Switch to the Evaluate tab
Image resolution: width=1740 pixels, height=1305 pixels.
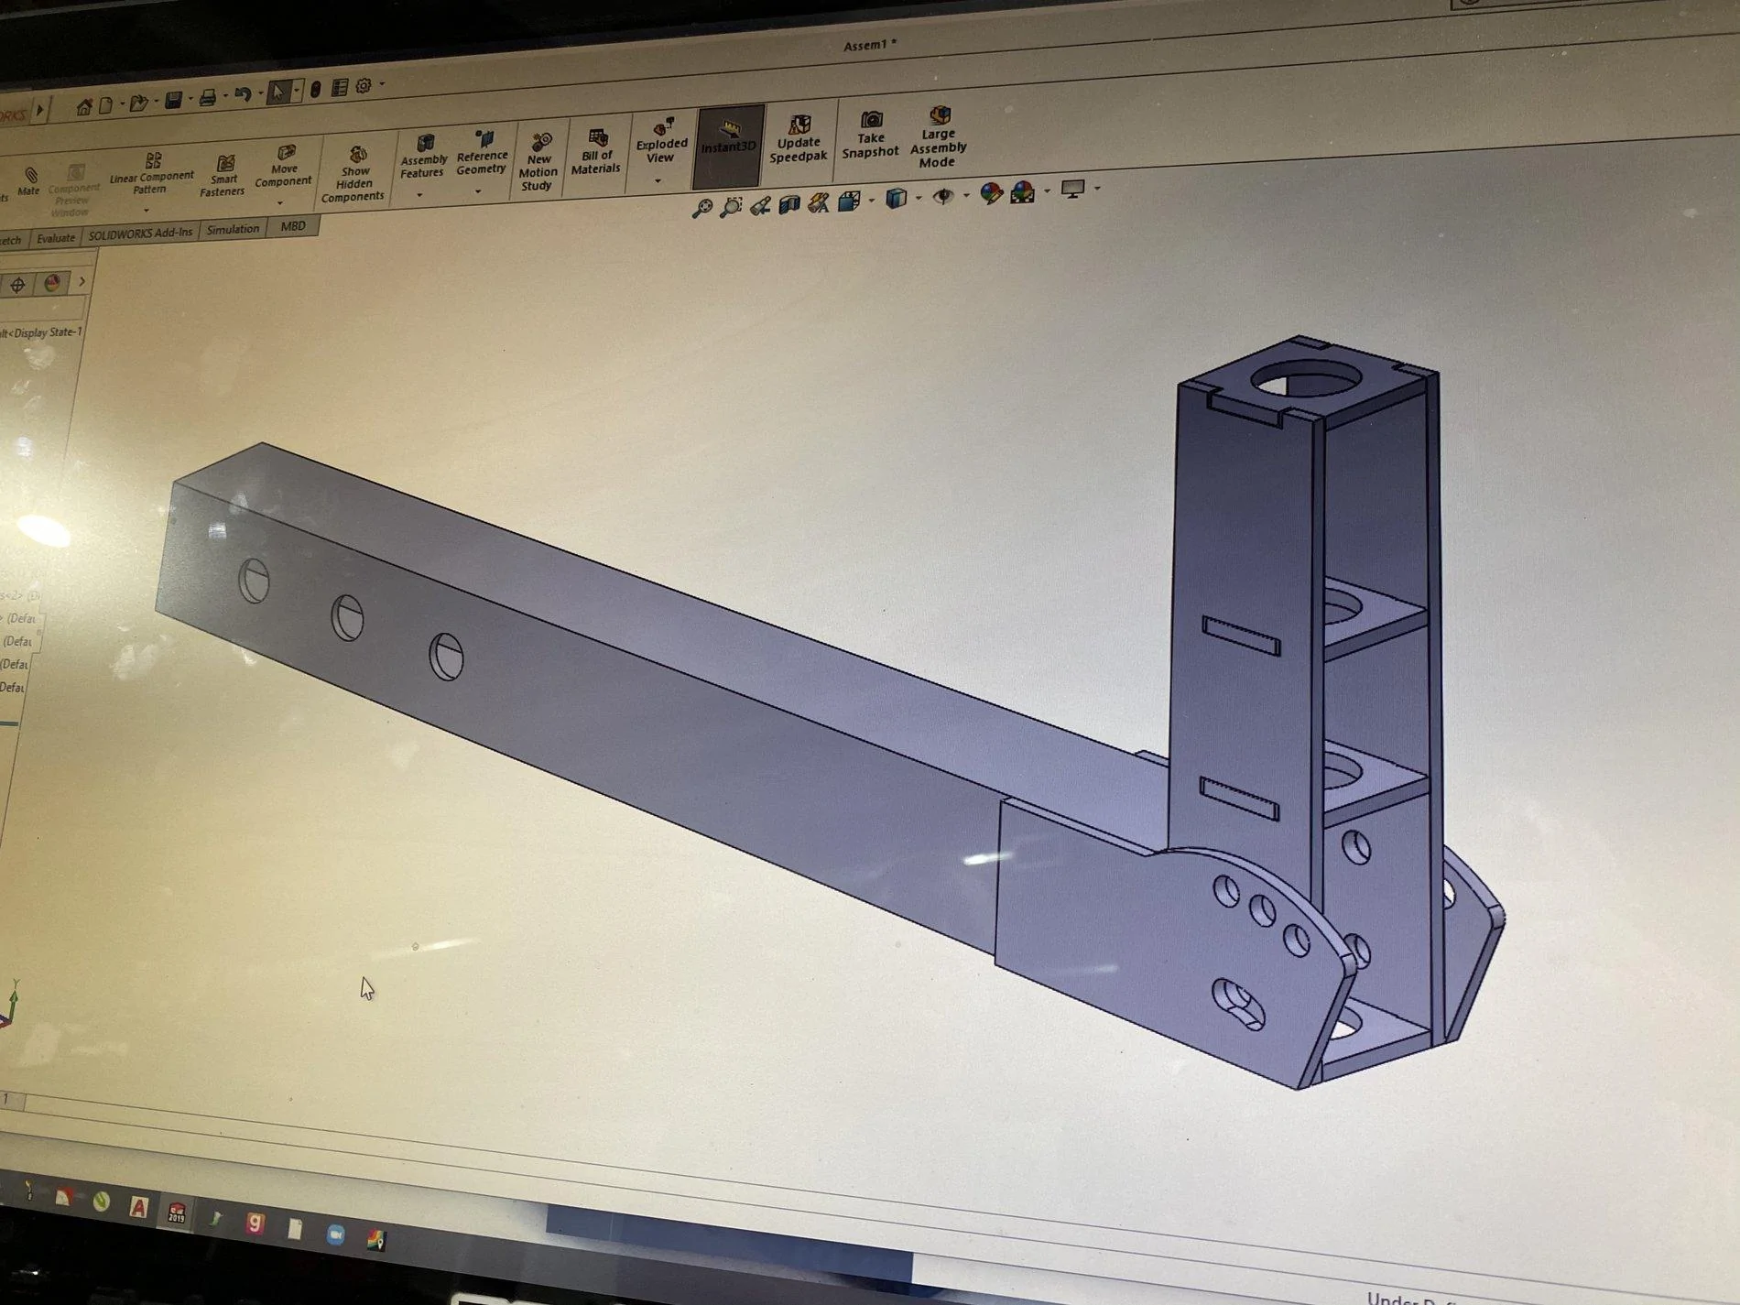[x=56, y=238]
